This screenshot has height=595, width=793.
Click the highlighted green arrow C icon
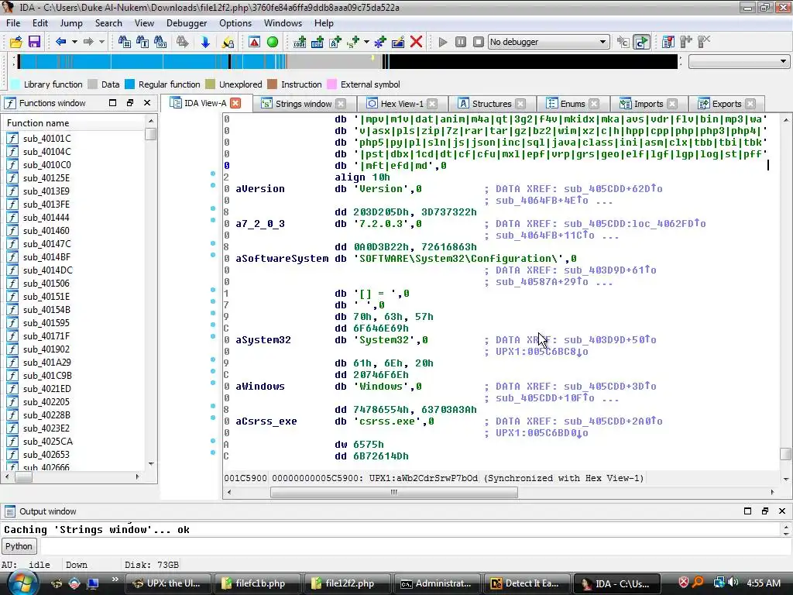click(x=641, y=42)
